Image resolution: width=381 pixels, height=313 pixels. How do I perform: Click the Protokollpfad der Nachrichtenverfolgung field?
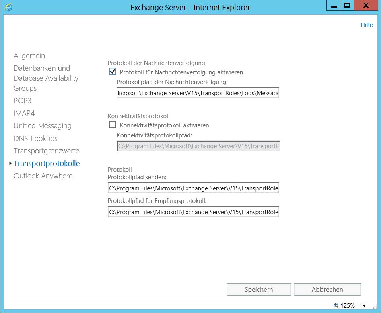point(193,92)
